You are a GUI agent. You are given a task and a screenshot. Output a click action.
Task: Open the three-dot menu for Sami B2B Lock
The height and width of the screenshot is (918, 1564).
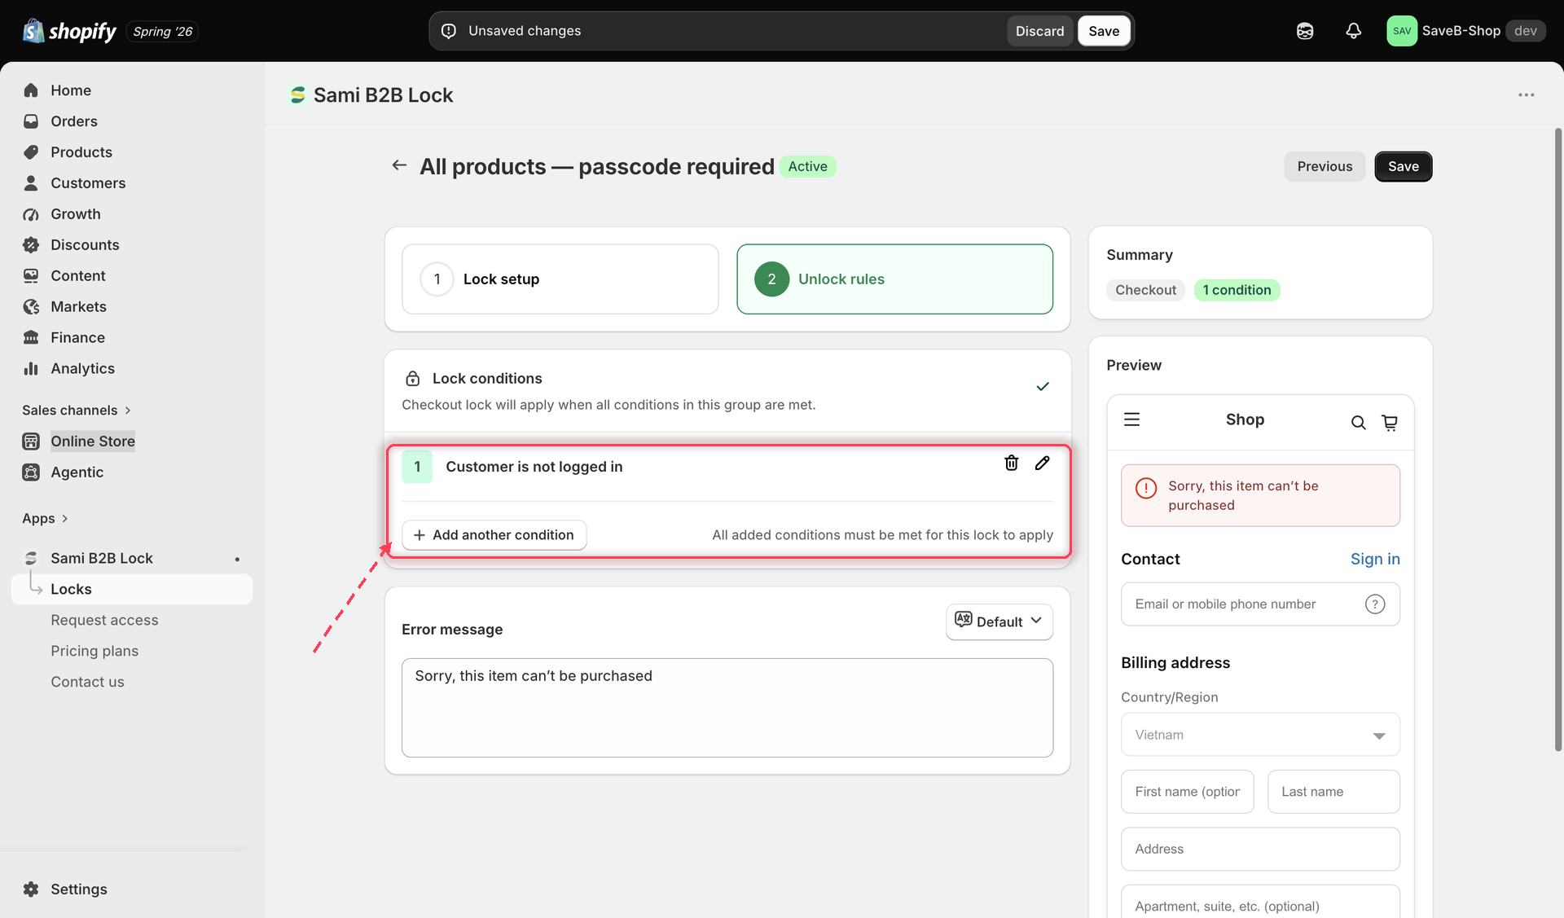point(1526,95)
